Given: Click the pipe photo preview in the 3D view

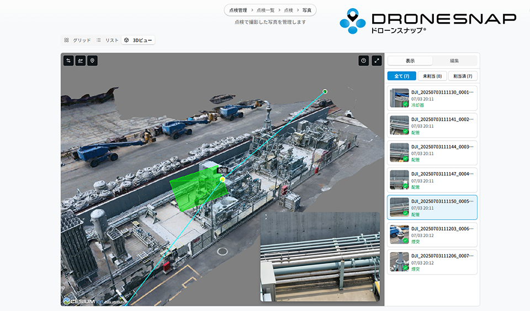Looking at the screenshot, I should coord(320,256).
